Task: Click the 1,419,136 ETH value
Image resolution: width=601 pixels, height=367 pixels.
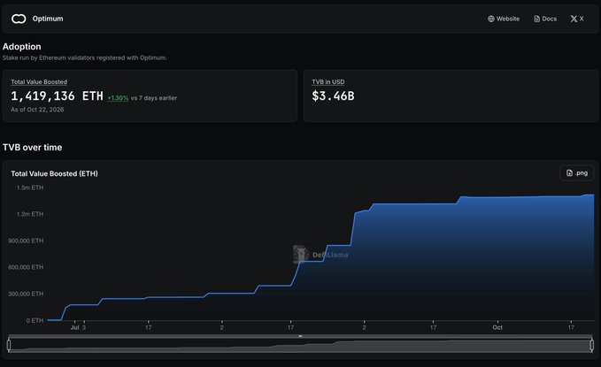Action: pos(57,96)
